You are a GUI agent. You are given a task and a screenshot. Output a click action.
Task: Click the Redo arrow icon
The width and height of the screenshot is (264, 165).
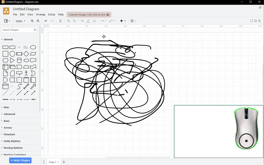(52, 21)
